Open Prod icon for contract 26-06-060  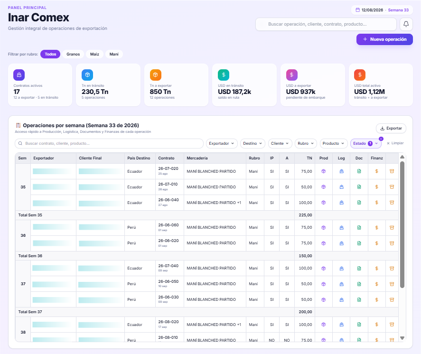coord(324,228)
